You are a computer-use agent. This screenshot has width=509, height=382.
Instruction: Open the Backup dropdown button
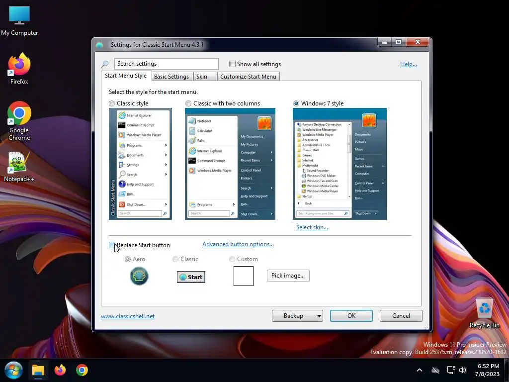[x=297, y=316]
